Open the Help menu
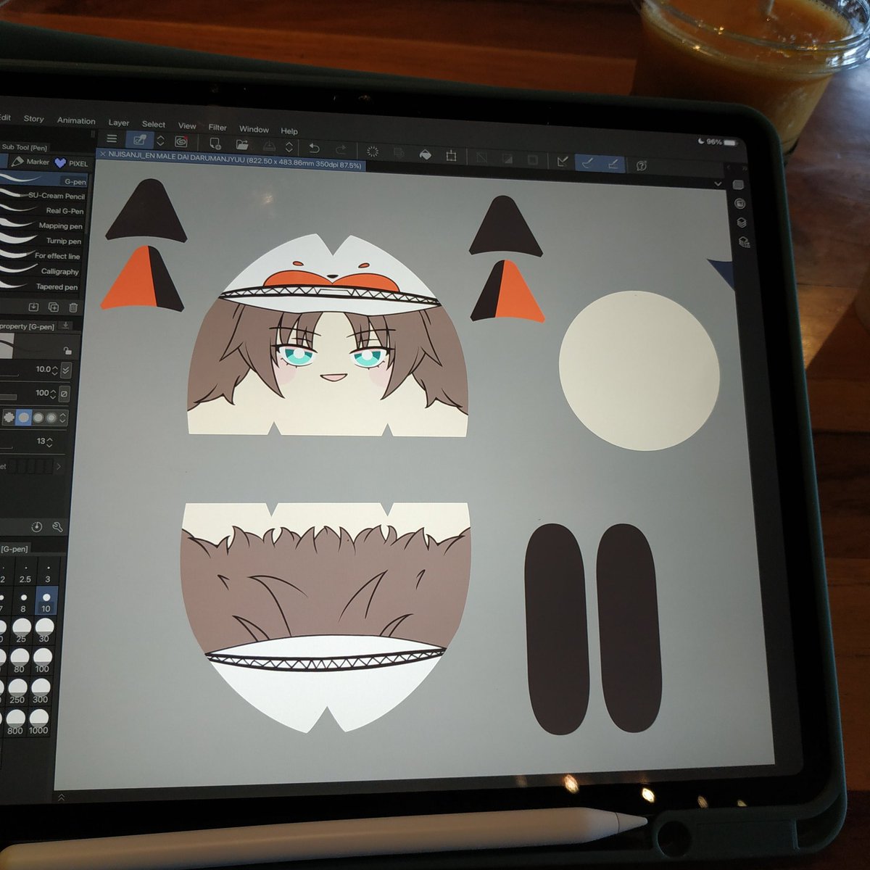Viewport: 870px width, 870px height. tap(289, 130)
